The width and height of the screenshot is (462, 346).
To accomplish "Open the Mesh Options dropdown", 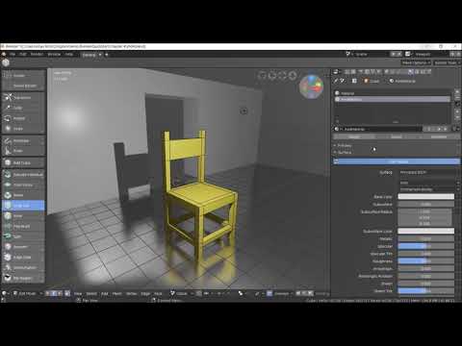I will click(x=416, y=62).
